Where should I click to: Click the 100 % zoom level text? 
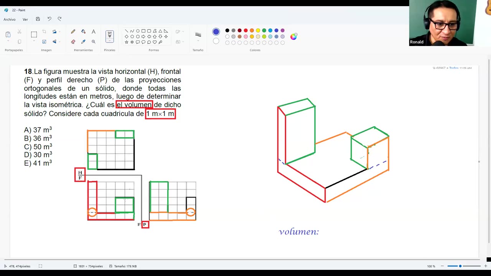[431, 266]
